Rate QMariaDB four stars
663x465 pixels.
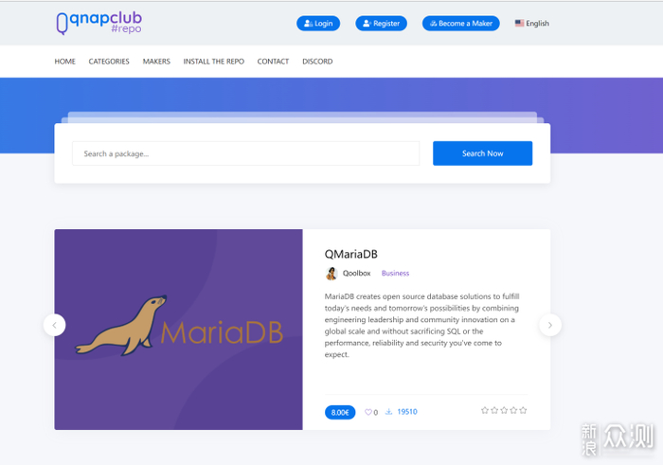[513, 410]
